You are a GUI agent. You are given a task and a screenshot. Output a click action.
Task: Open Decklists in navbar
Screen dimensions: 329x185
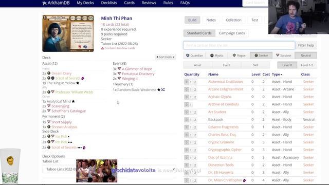pos(109,3)
